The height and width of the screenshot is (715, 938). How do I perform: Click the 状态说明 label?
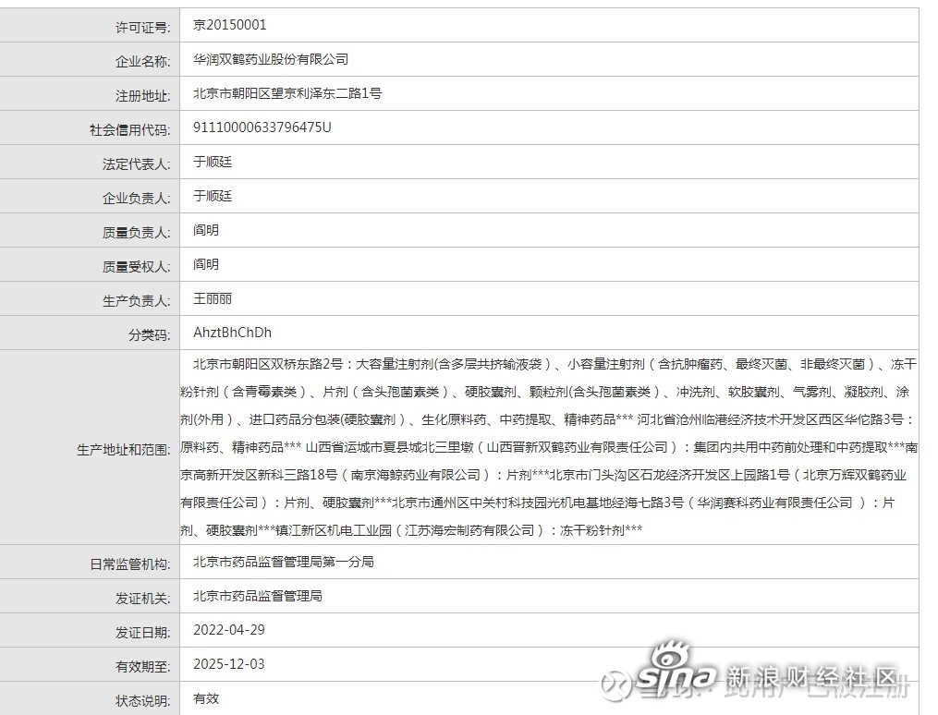coord(142,700)
